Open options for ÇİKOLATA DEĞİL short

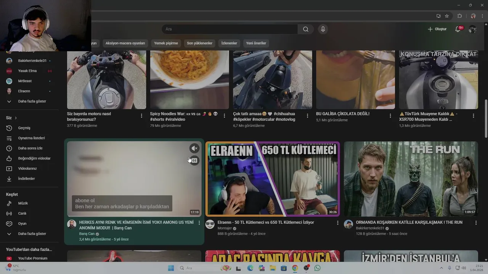click(390, 116)
